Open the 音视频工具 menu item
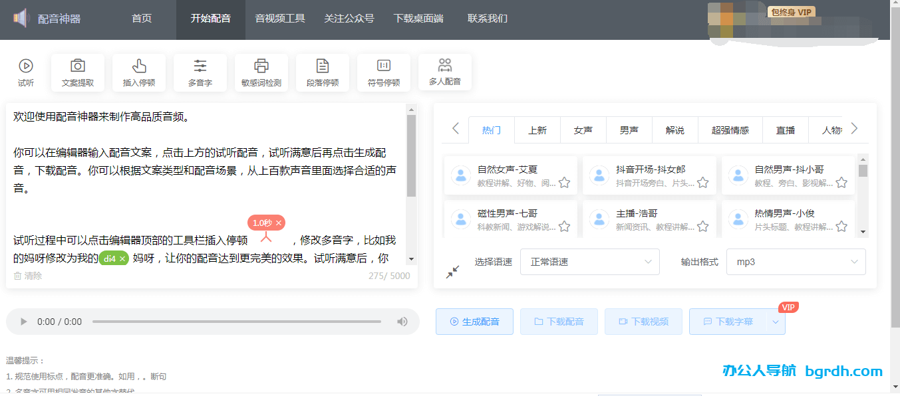900x396 pixels. click(x=280, y=19)
